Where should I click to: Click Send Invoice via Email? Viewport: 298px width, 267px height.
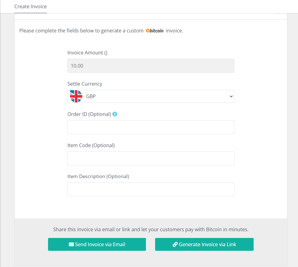[97, 244]
